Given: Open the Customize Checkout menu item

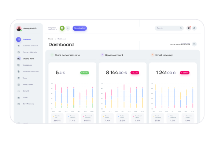Looking at the screenshot, I should coord(30,46).
